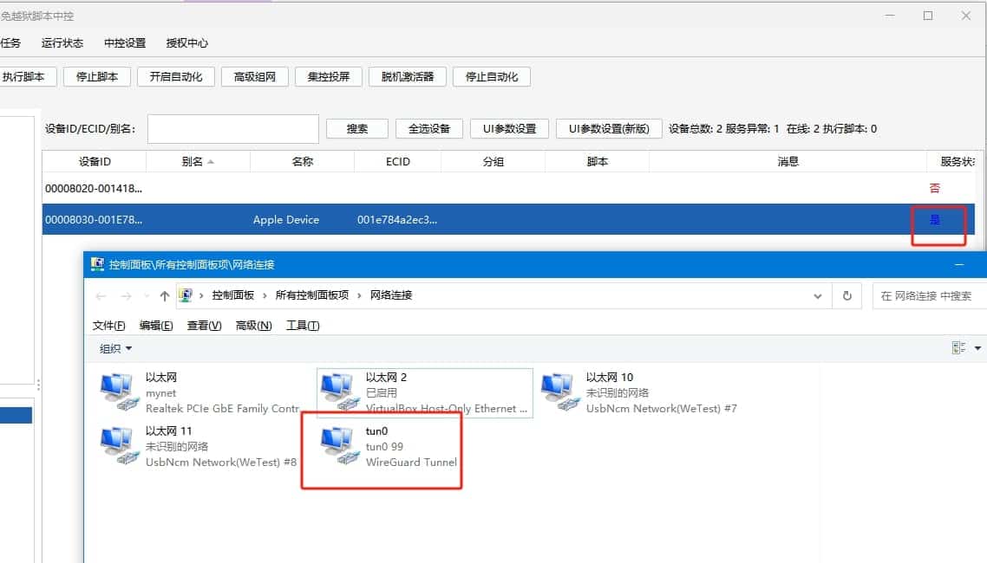Screen dimensions: 987x563
Task: Click 消息 column header
Action: tap(788, 161)
